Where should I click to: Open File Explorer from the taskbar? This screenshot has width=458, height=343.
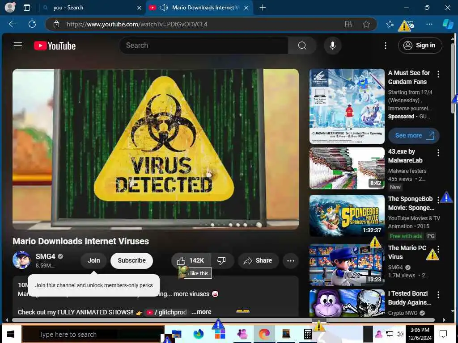(176, 334)
